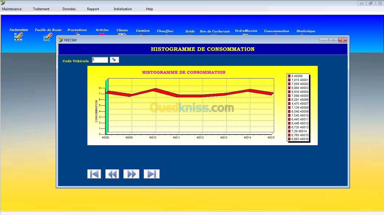Restore the main application window
Screen dimensions: 384x215
(x=370, y=3)
